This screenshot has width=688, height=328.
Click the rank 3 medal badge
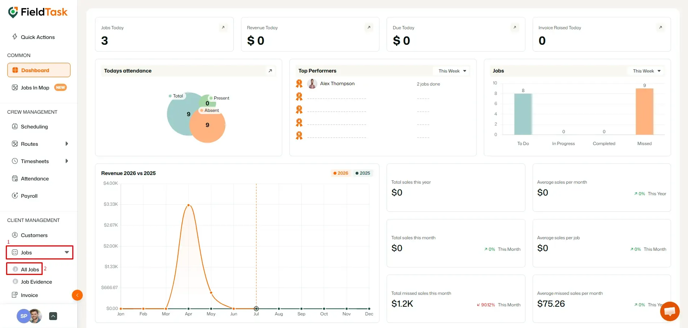299,110
